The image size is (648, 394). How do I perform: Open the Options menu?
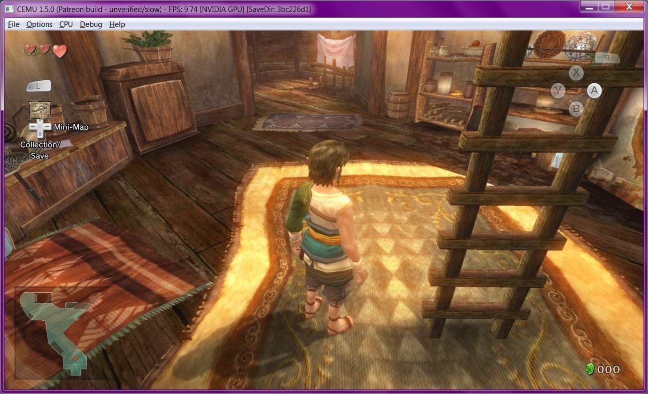(x=39, y=24)
